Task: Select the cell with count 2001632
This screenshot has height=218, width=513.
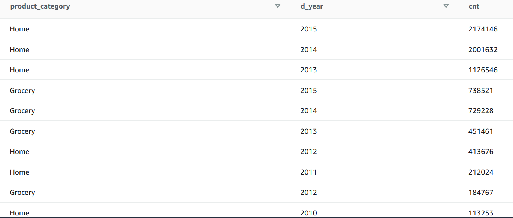Action: [483, 50]
